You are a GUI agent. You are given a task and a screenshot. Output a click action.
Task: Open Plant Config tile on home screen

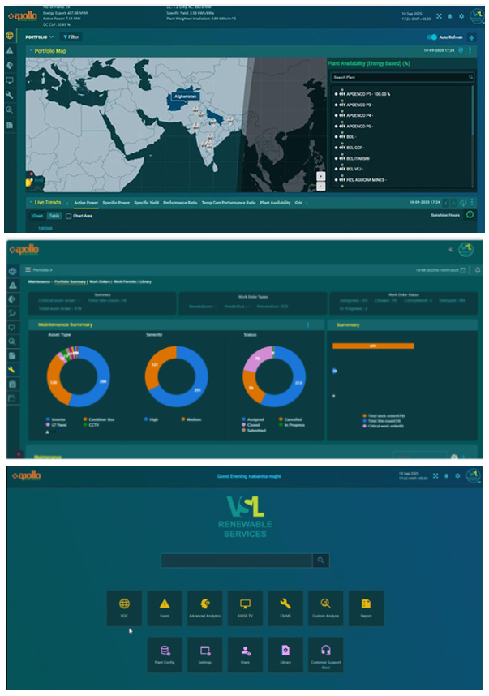(x=165, y=655)
